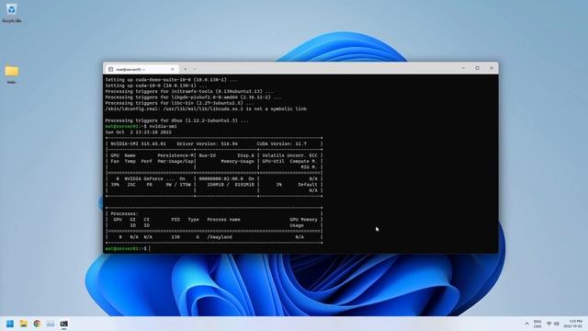Open the Windows Start menu
The height and width of the screenshot is (331, 588).
(10, 324)
